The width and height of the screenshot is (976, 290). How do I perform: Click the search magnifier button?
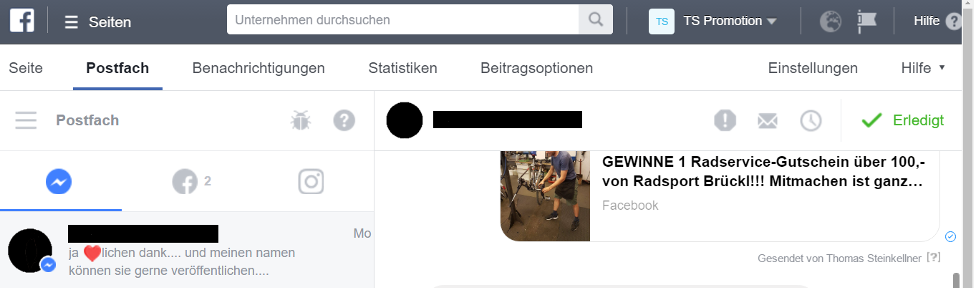tap(595, 20)
